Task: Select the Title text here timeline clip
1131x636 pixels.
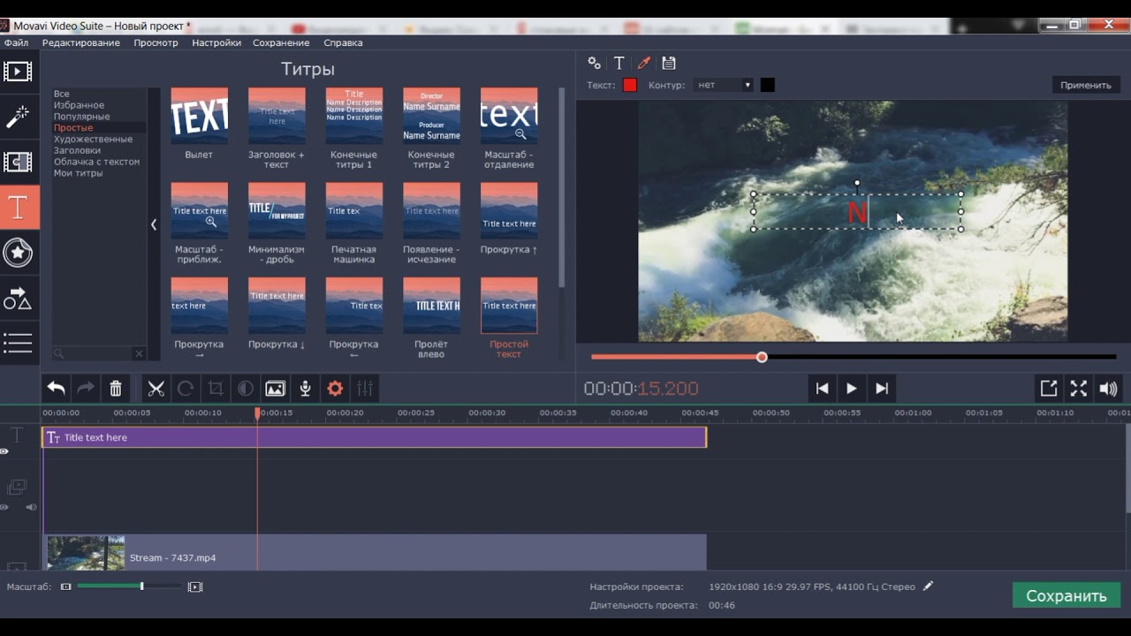Action: pyautogui.click(x=375, y=437)
